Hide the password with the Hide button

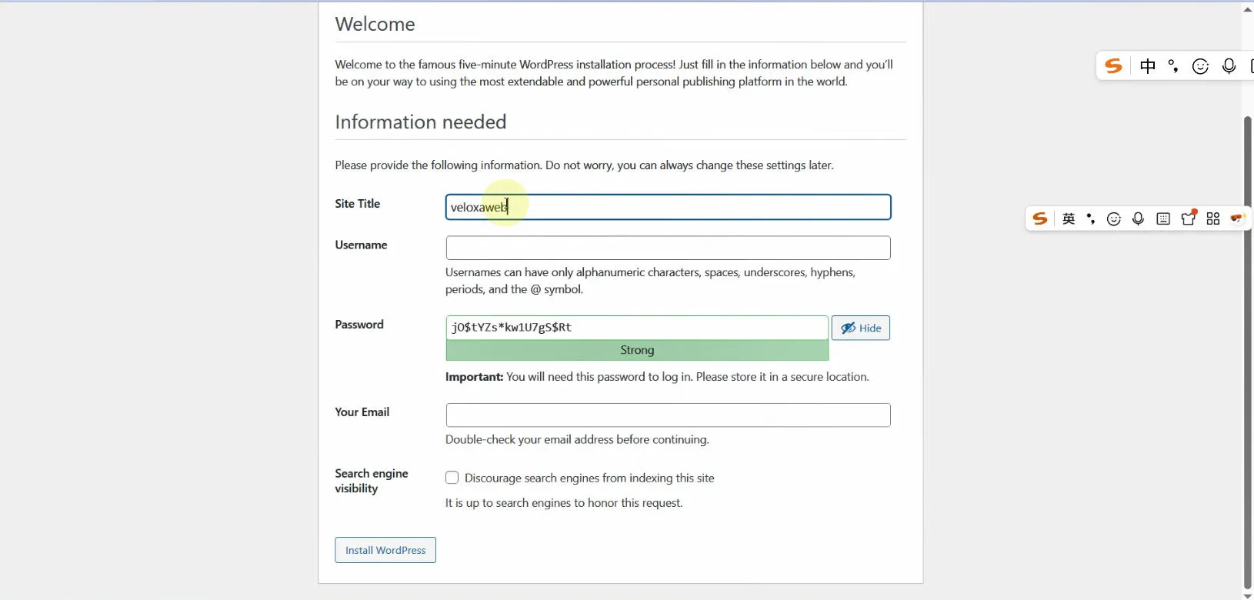click(x=860, y=328)
